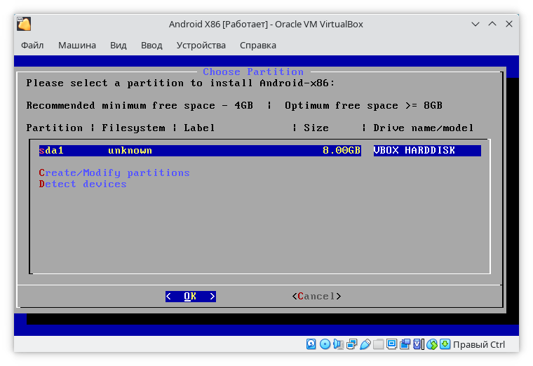Open the Файл menu

32,46
